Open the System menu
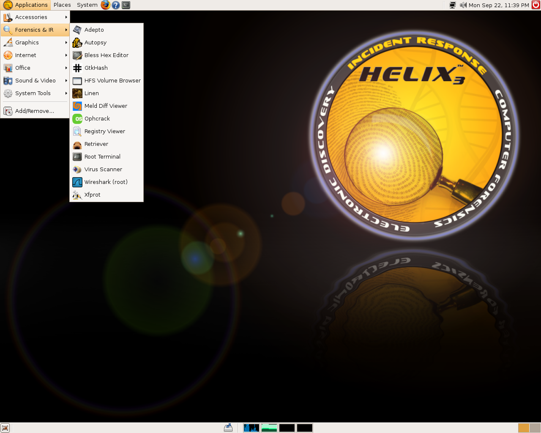This screenshot has height=433, width=541. click(x=87, y=5)
